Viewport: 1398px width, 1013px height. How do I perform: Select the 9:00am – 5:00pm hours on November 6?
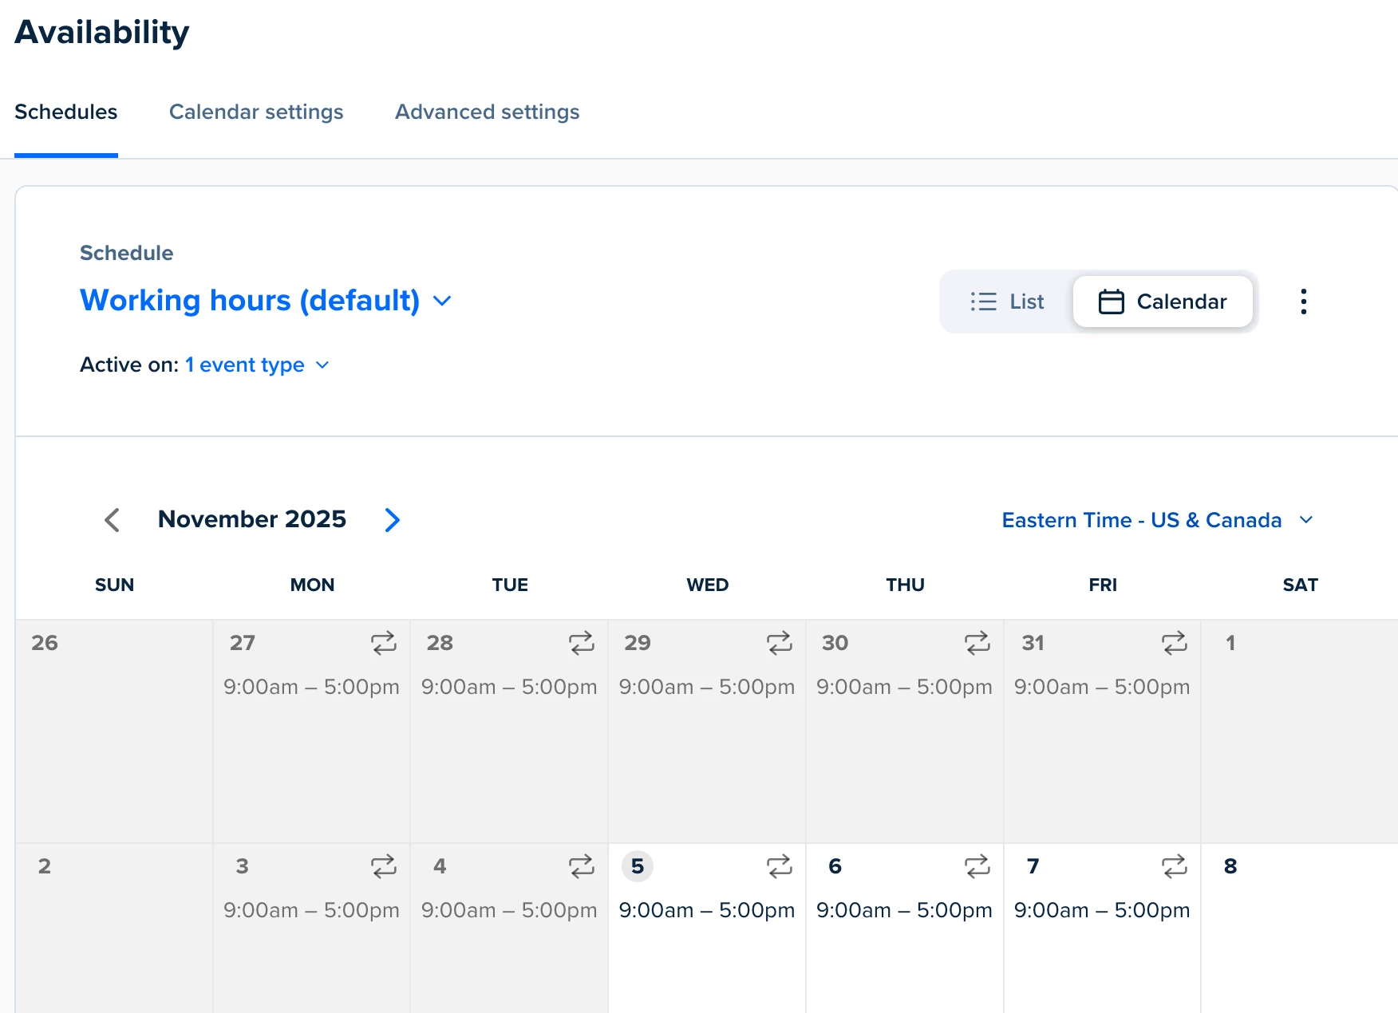(904, 910)
